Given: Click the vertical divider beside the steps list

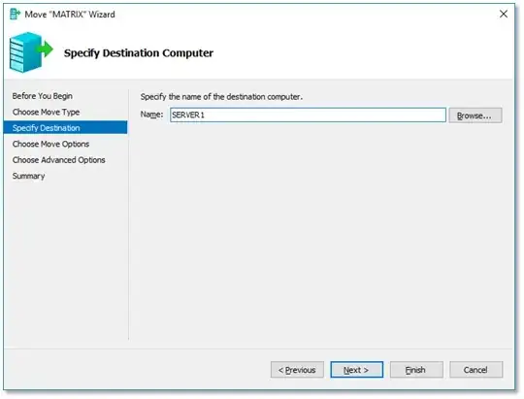Looking at the screenshot, I should tap(129, 215).
